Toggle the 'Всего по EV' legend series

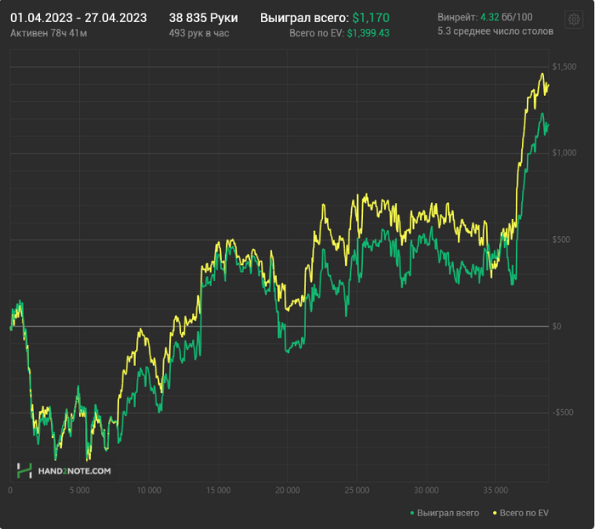tap(524, 513)
